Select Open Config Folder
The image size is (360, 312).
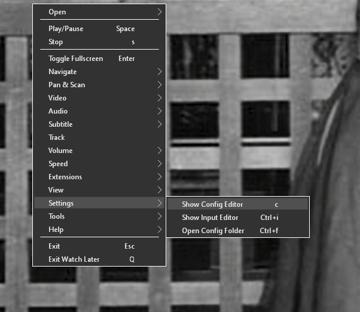[238, 230]
